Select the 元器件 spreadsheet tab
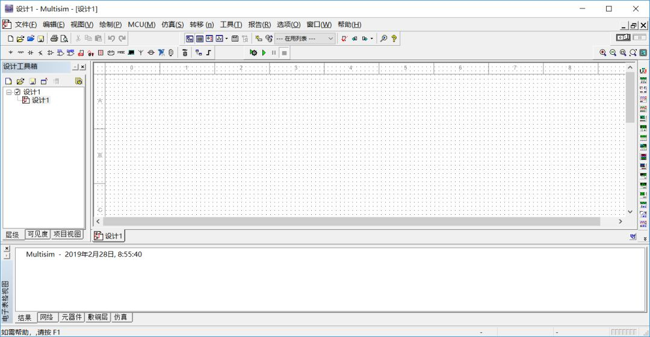This screenshot has width=650, height=337. (72, 317)
